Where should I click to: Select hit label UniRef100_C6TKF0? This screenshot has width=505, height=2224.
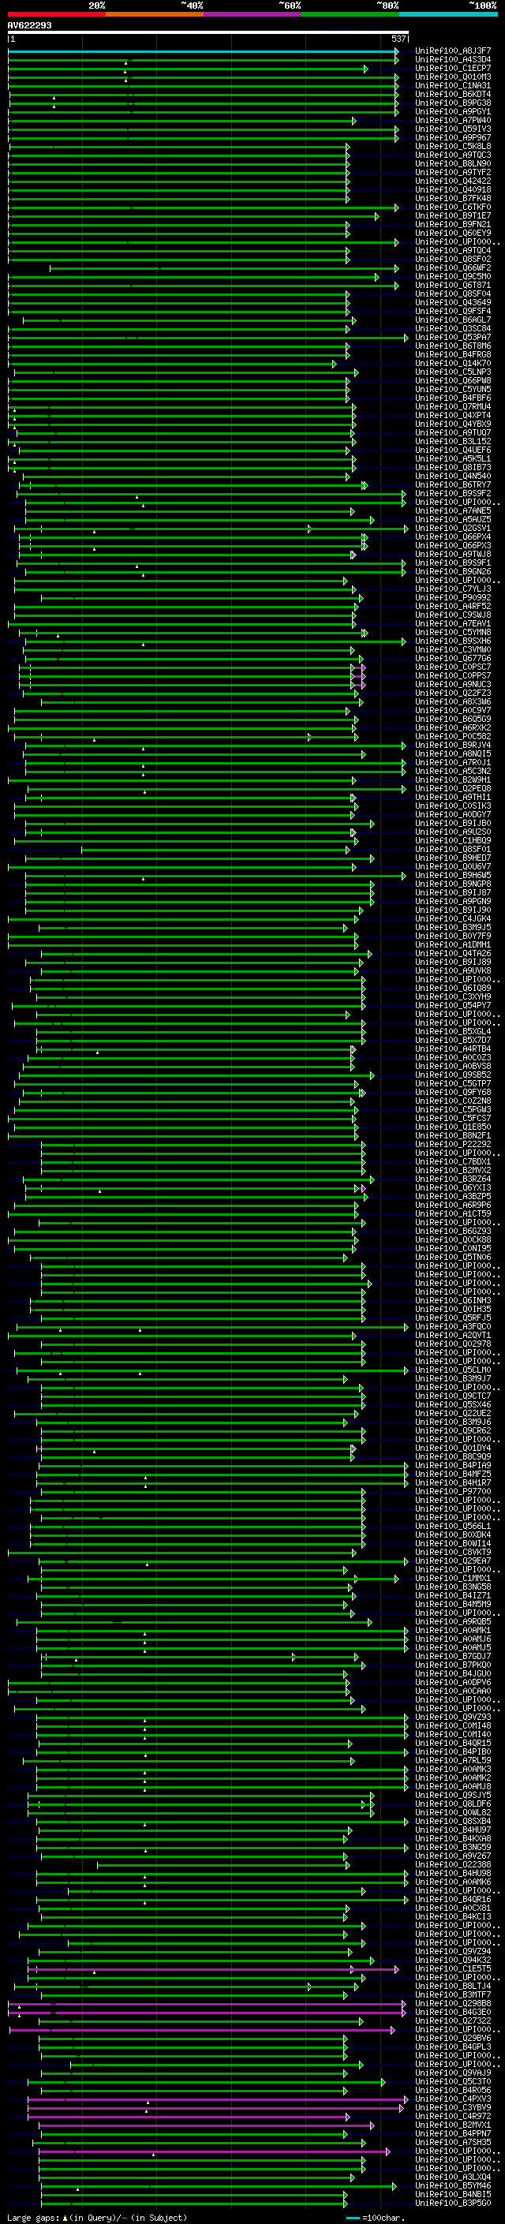[x=453, y=207]
